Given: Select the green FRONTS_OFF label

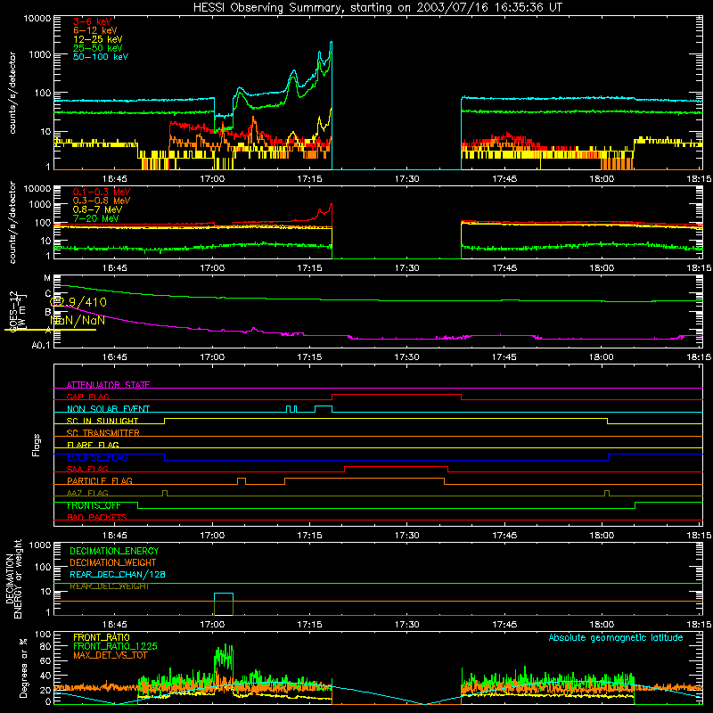Looking at the screenshot, I should point(94,505).
